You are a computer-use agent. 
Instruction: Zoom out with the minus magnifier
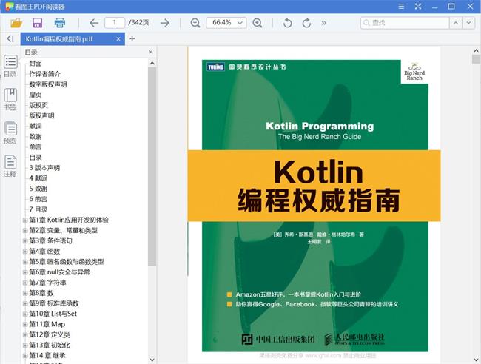click(195, 23)
